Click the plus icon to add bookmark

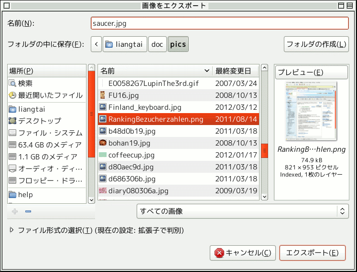pos(15,211)
